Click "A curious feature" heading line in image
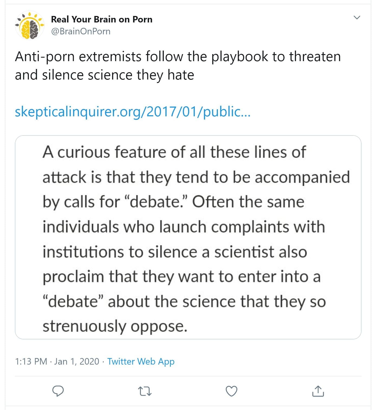 click(x=174, y=152)
